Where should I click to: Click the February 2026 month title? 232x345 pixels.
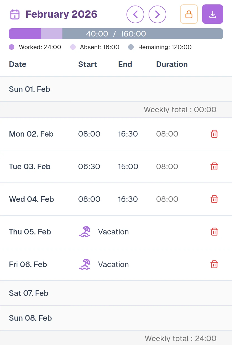coord(61,14)
